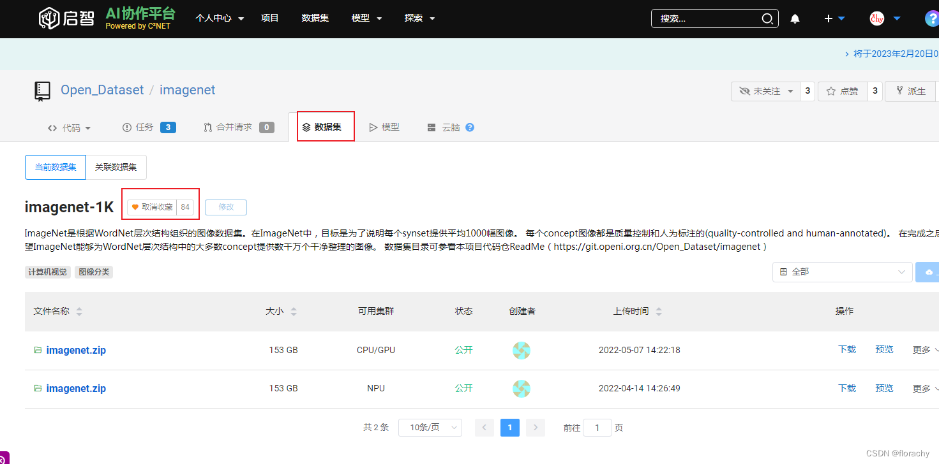Image resolution: width=939 pixels, height=464 pixels.
Task: Open the imagenet repository link
Action: pyautogui.click(x=188, y=90)
